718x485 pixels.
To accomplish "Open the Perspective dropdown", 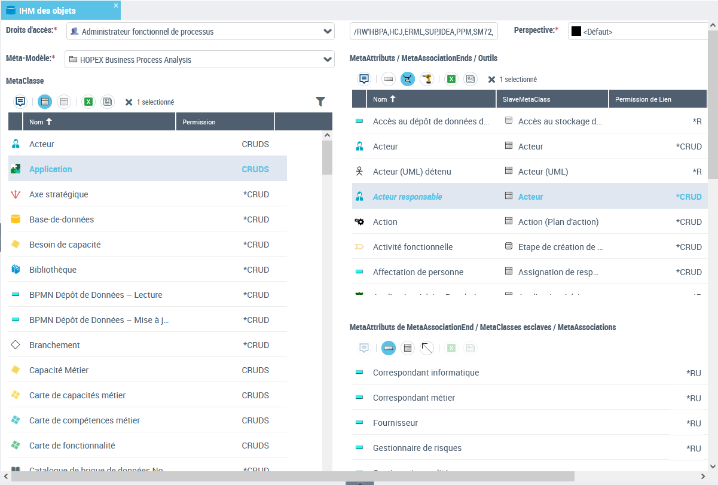I will [x=640, y=32].
